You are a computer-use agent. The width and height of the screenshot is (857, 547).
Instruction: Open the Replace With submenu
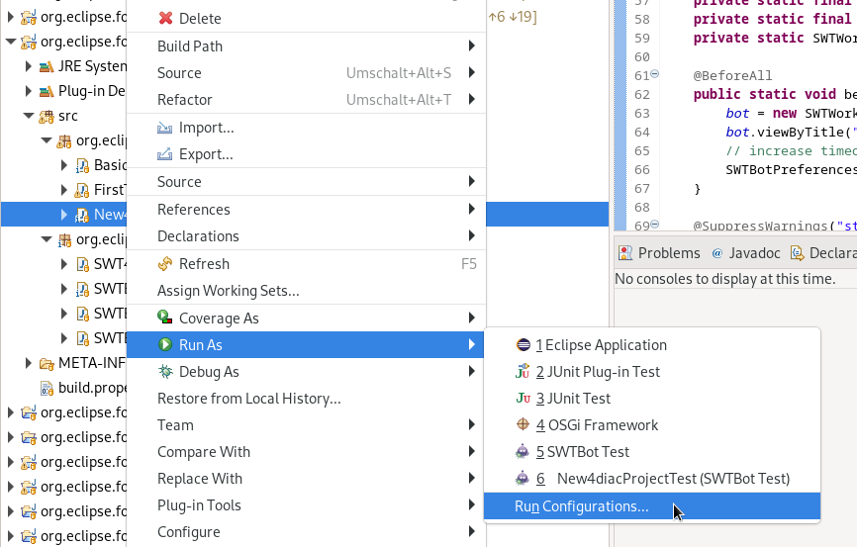306,479
